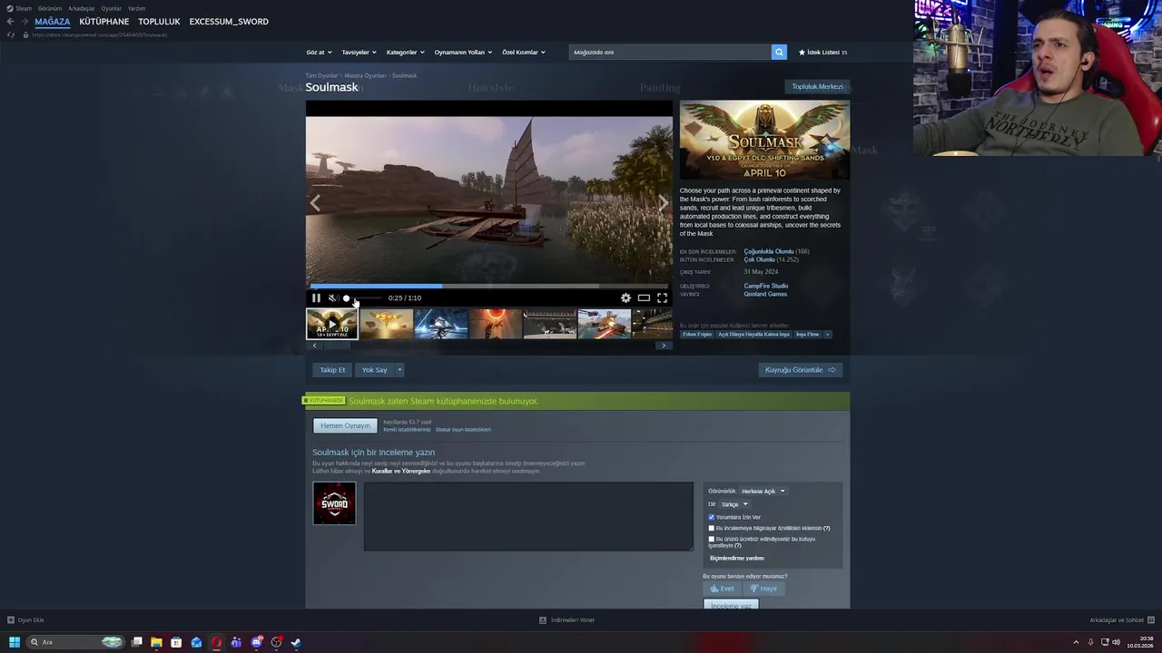
Task: Check the bilgisayar özellikleri eklensin checkbox
Action: coord(712,528)
